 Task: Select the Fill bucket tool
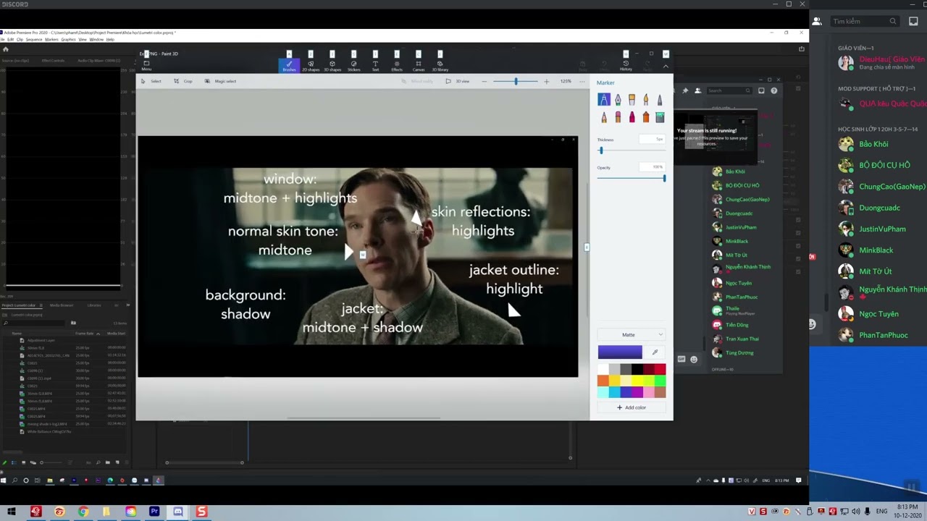[x=659, y=117]
